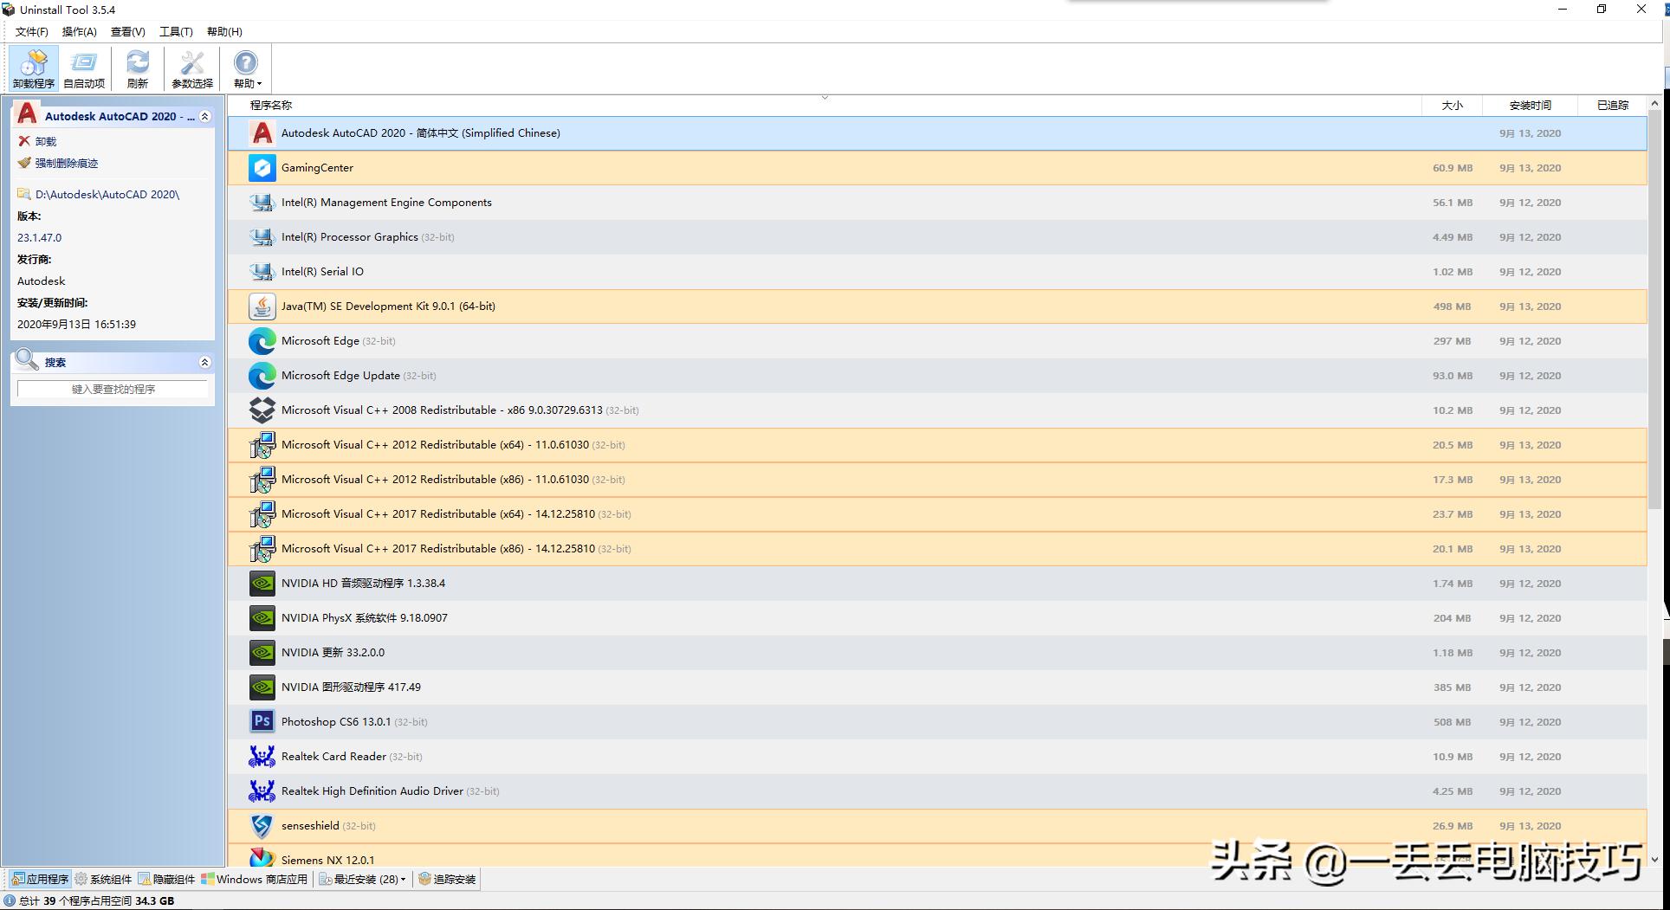
Task: Click the search box 键入要查找的程序
Action: [x=113, y=390]
